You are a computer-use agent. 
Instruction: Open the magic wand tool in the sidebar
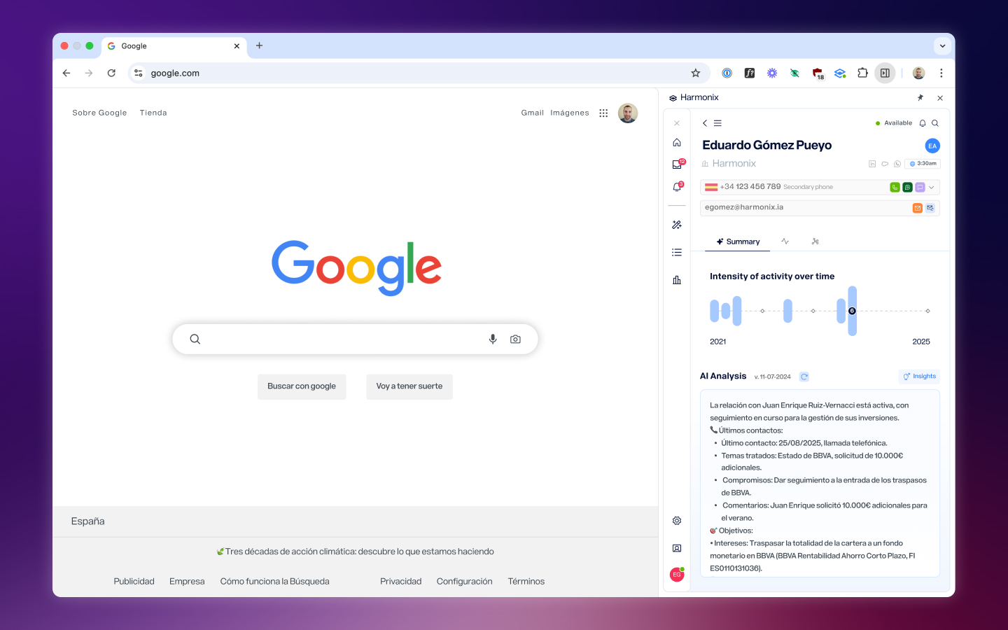[x=677, y=225]
